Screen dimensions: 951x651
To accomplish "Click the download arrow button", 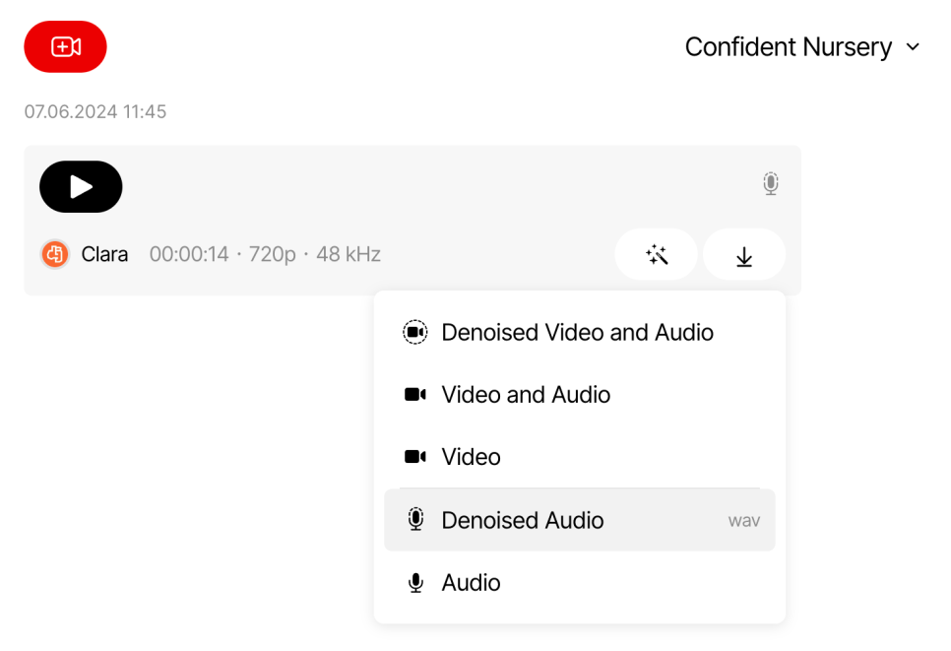I will tap(744, 255).
